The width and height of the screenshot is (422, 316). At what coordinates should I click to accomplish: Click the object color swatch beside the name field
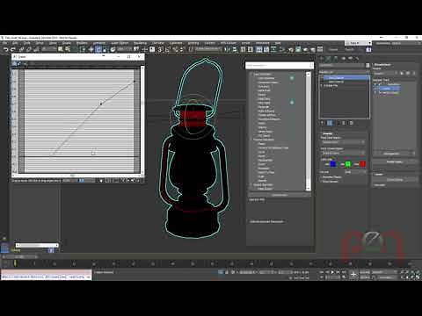[367, 65]
